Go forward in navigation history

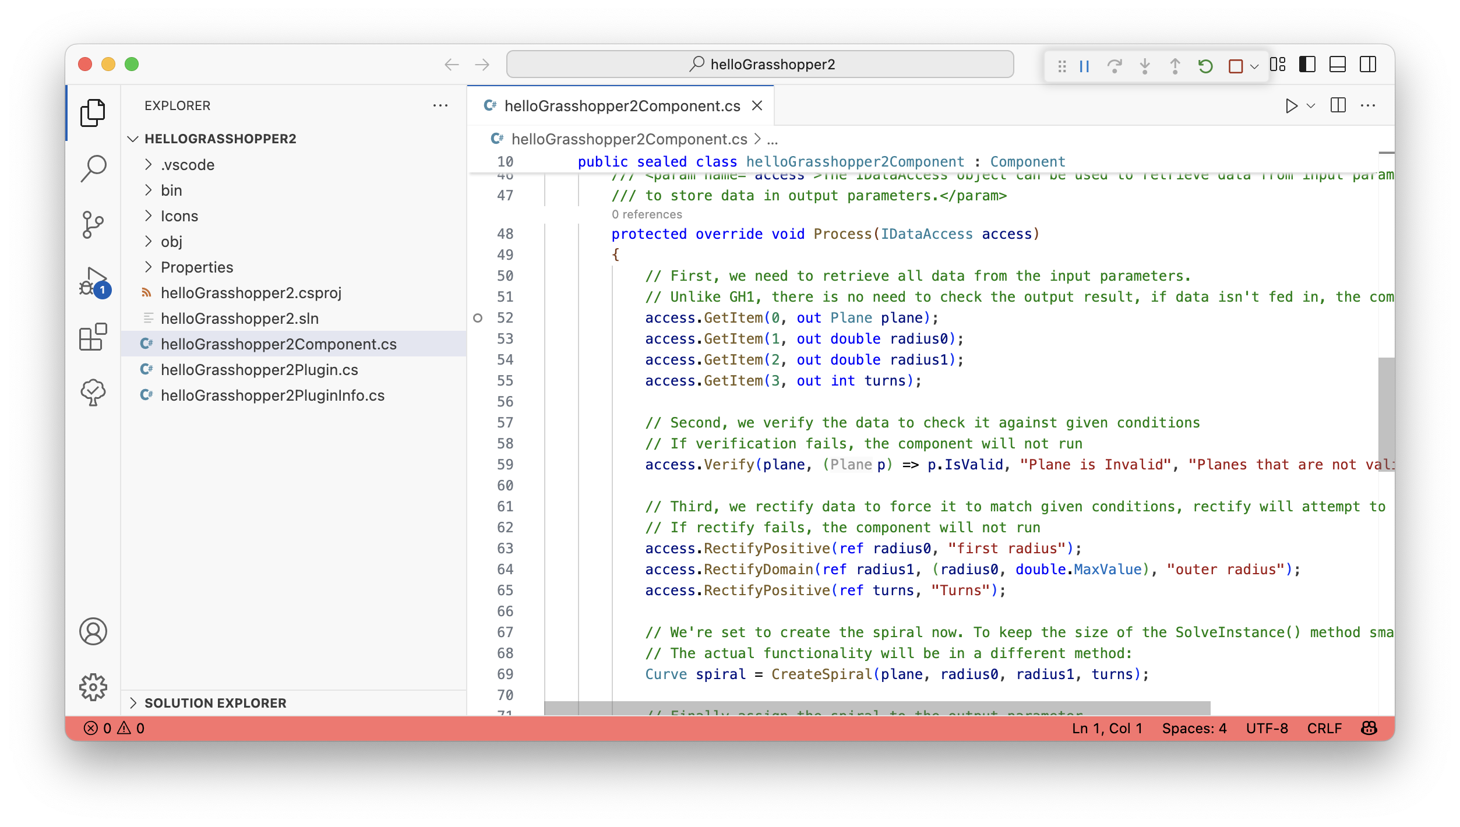(x=482, y=64)
